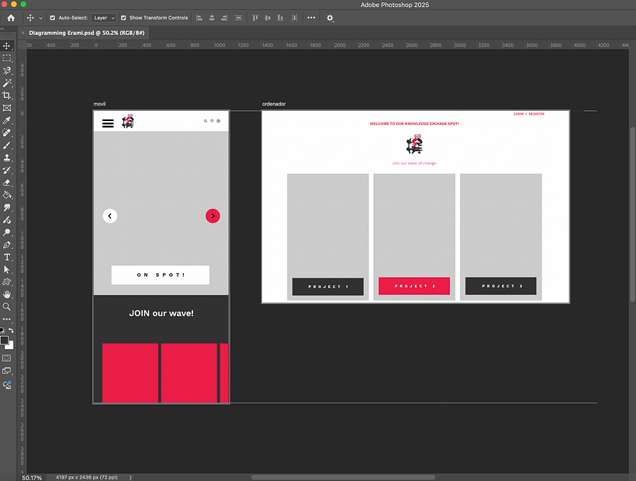Open the three-dots align options menu
Screen dimensions: 636x481
coord(311,17)
